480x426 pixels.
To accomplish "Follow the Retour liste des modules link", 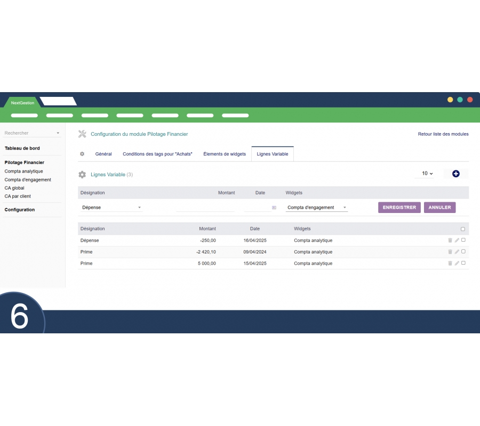I will (443, 134).
